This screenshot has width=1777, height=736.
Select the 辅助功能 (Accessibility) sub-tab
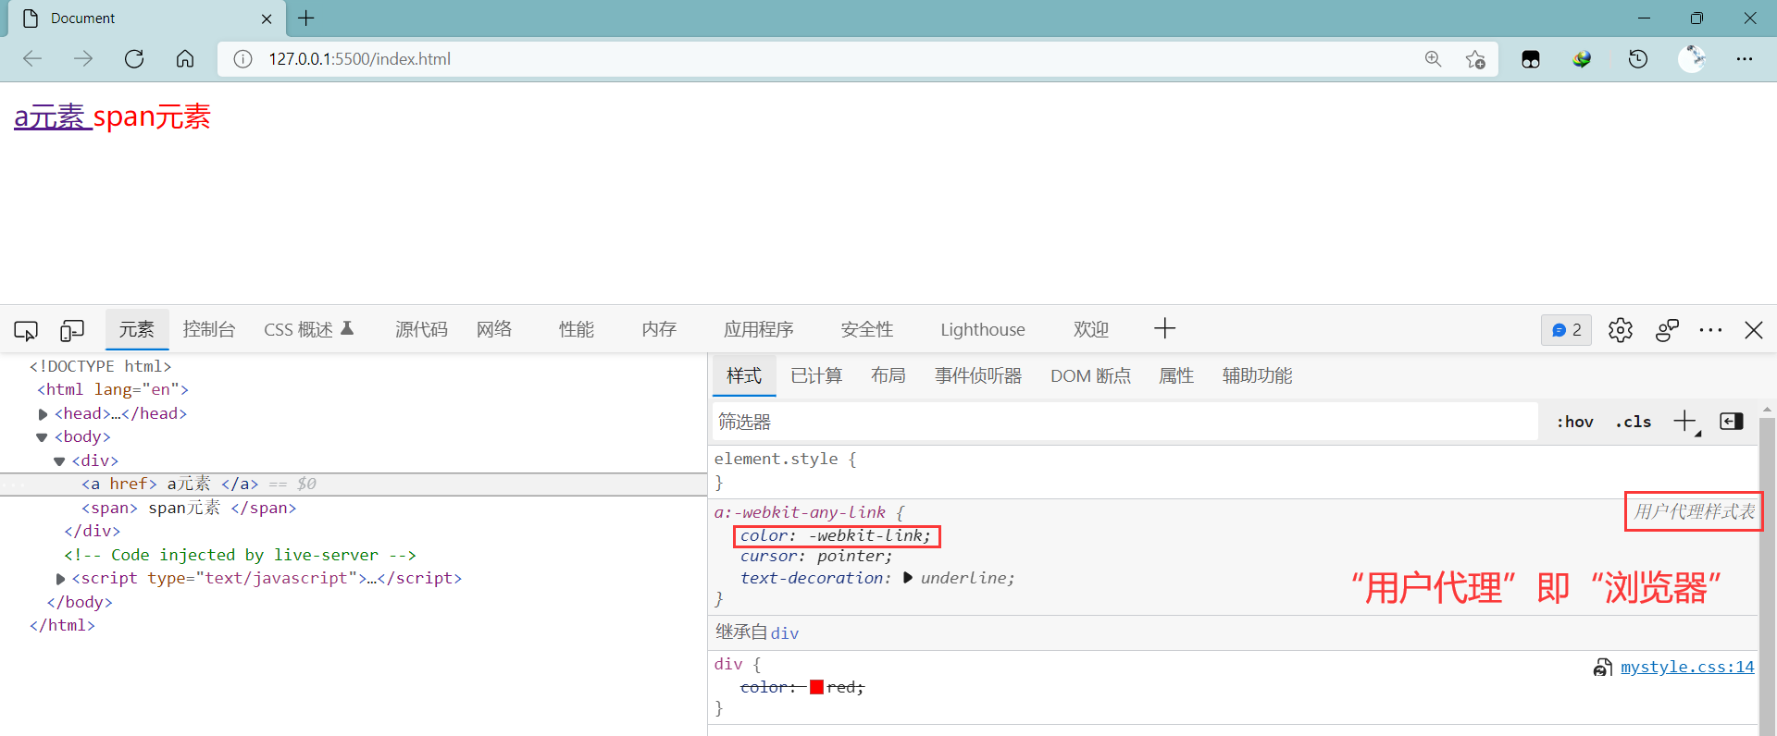click(1257, 375)
